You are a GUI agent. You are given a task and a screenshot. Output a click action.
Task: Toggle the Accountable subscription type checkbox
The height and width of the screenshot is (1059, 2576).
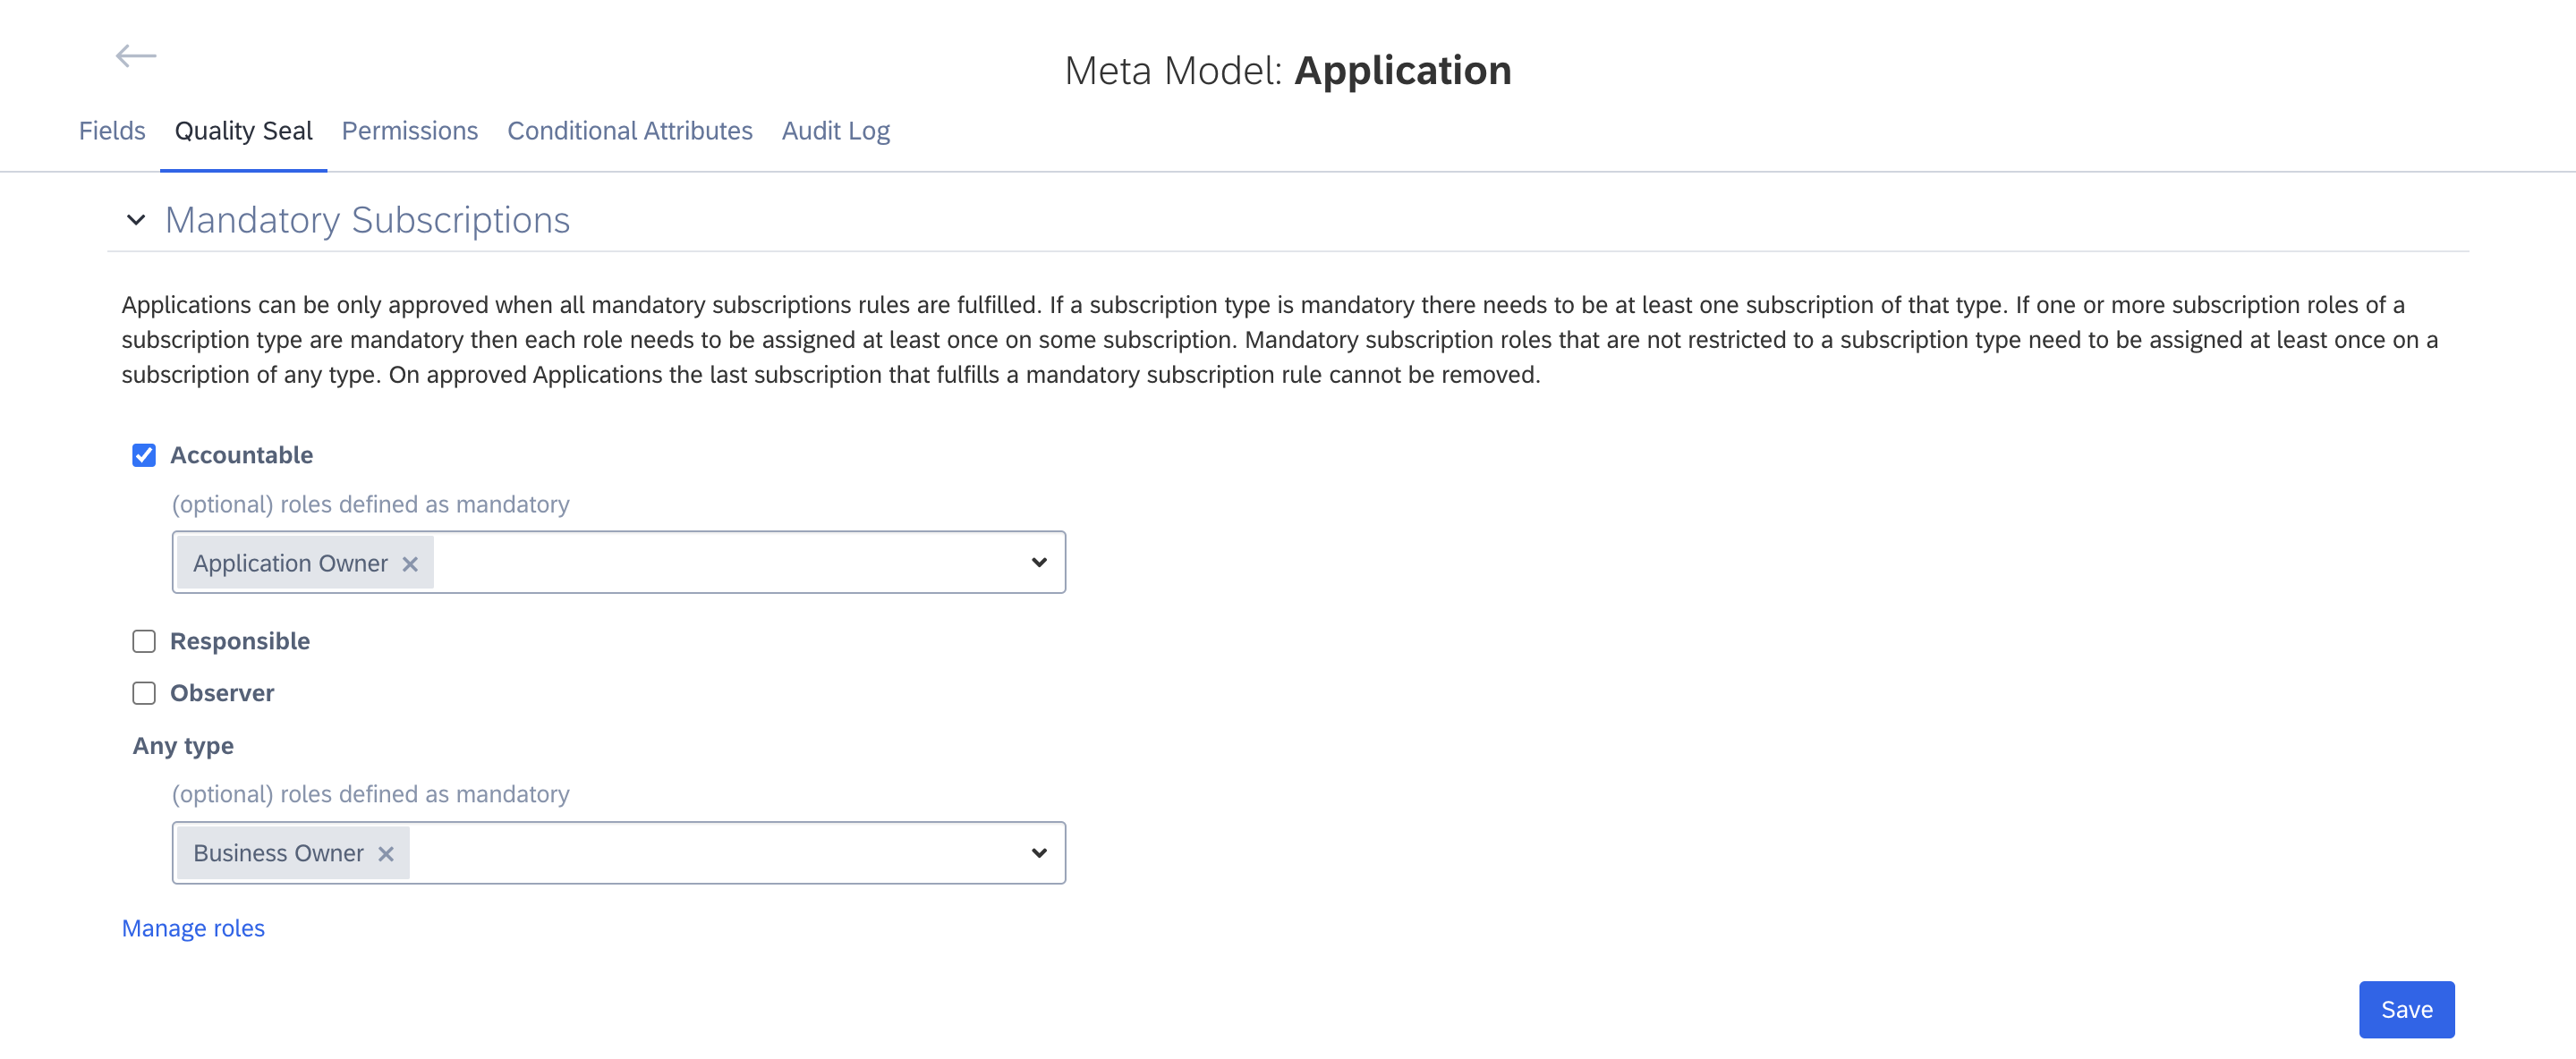[143, 454]
